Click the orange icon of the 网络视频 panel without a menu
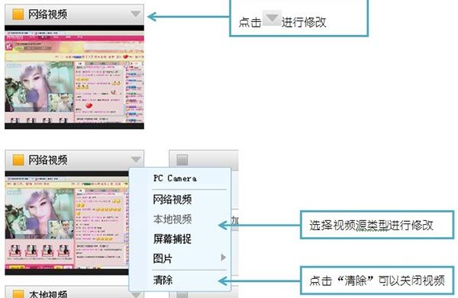The width and height of the screenshot is (458, 298). point(18,14)
